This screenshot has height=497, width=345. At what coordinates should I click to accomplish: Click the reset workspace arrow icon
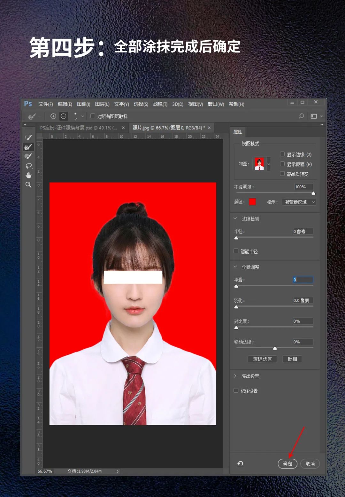tap(240, 463)
